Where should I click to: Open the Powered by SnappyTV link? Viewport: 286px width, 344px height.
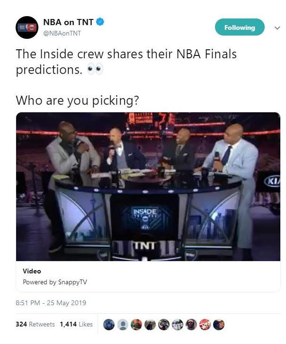55,282
